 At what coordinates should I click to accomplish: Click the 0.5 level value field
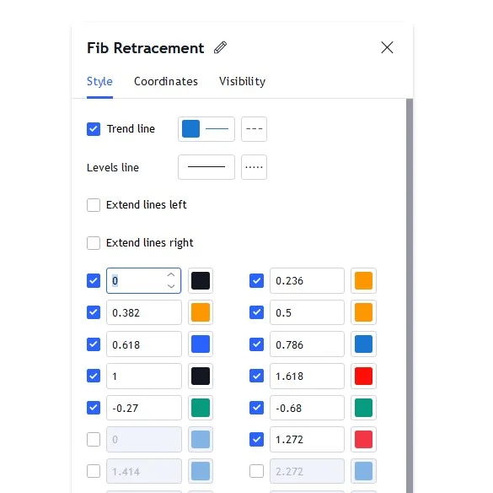(x=307, y=312)
